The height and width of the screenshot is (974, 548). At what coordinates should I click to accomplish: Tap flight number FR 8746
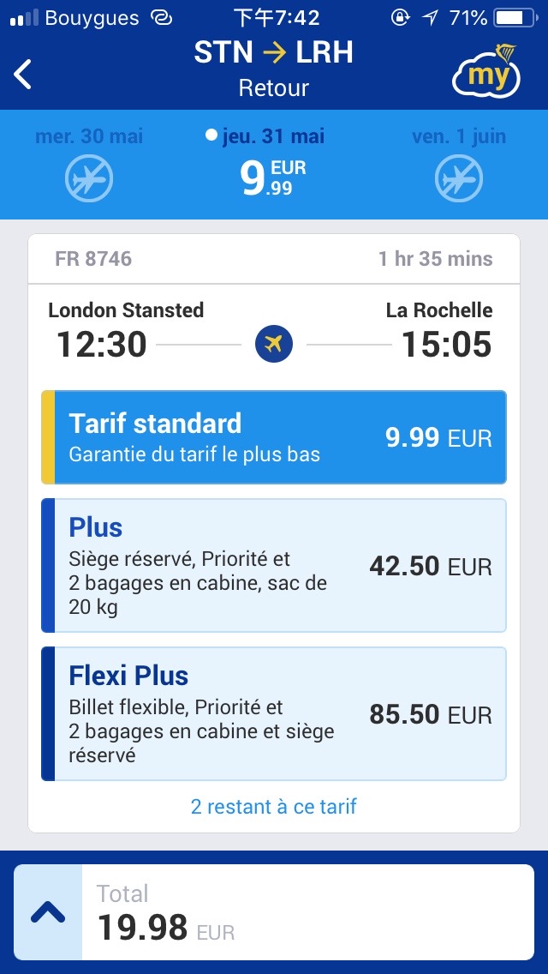pyautogui.click(x=93, y=259)
